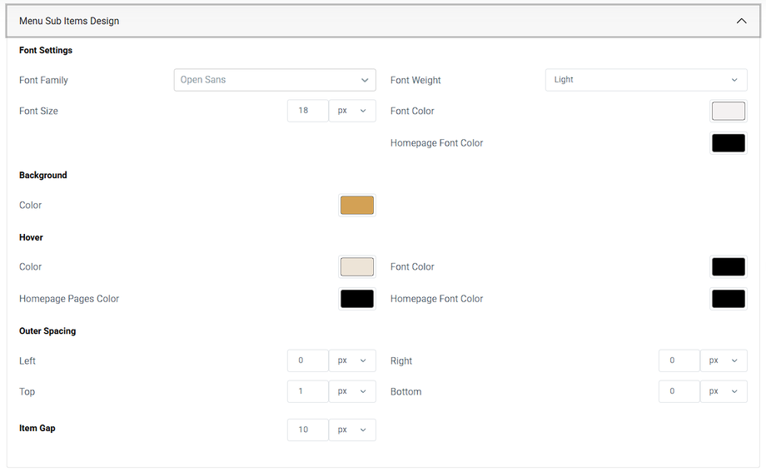Open Homepage Font Color swatch under Font Settings
This screenshot has width=766, height=472.
click(728, 142)
